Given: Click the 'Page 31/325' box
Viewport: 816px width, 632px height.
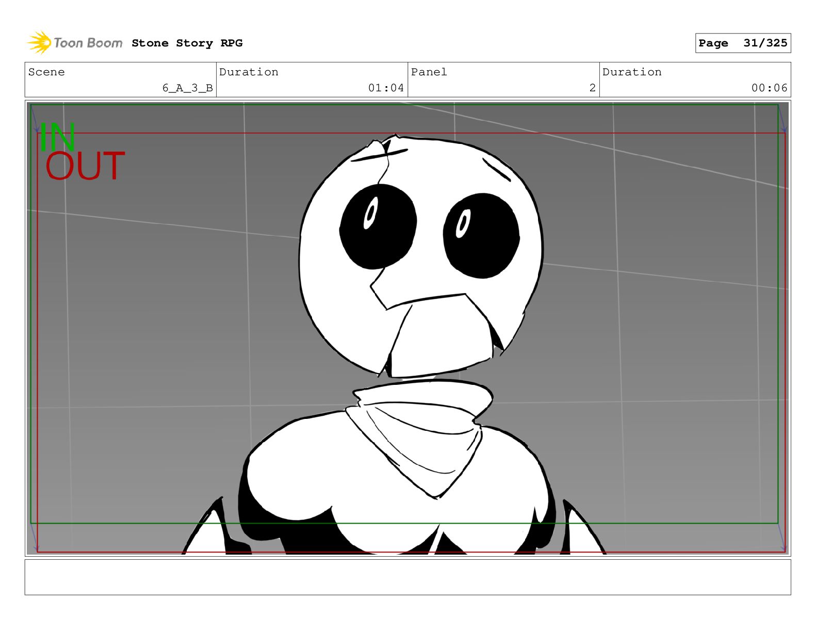Looking at the screenshot, I should tap(743, 43).
